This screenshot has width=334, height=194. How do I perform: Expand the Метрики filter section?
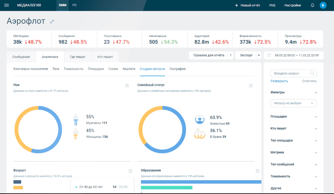[316, 153]
